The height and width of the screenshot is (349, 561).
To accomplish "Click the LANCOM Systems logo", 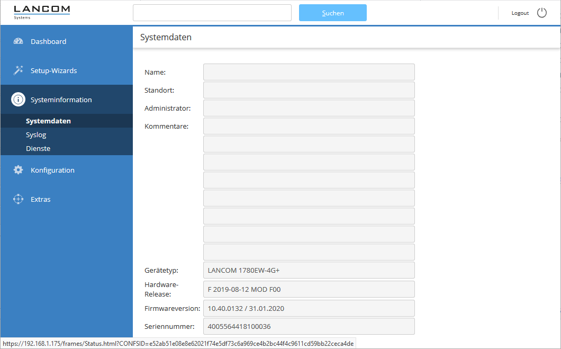I will [x=42, y=12].
